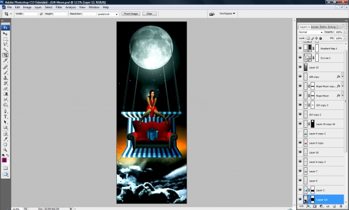The image size is (349, 210).
Task: Create a new layer icon
Action: coord(334,207)
